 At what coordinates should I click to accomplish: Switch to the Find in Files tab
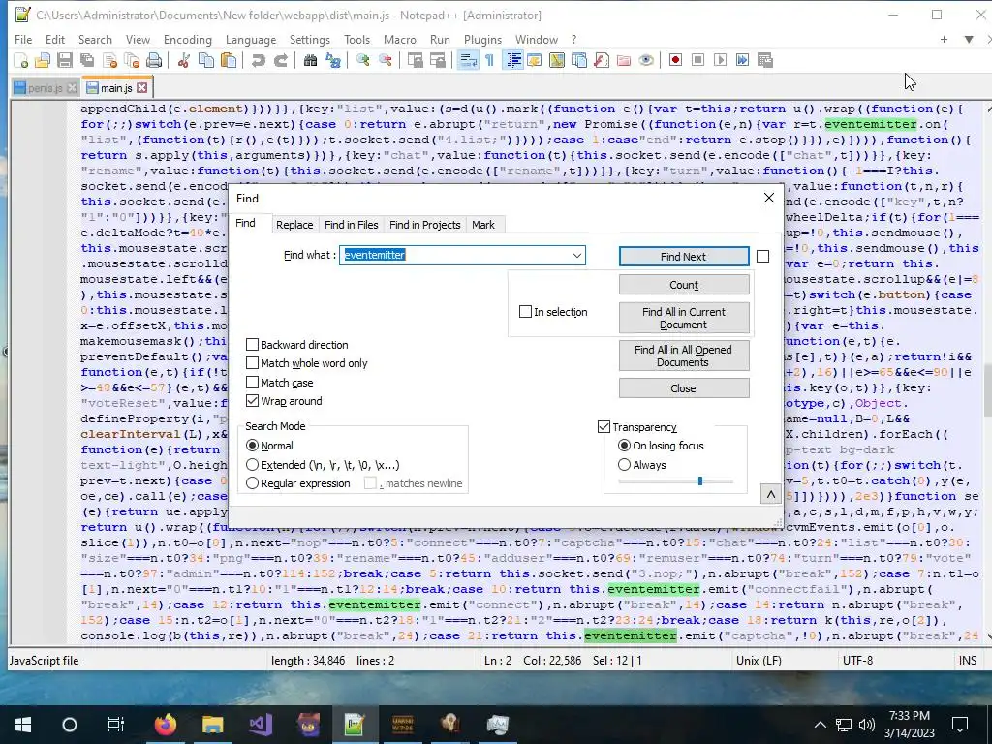[x=351, y=225]
